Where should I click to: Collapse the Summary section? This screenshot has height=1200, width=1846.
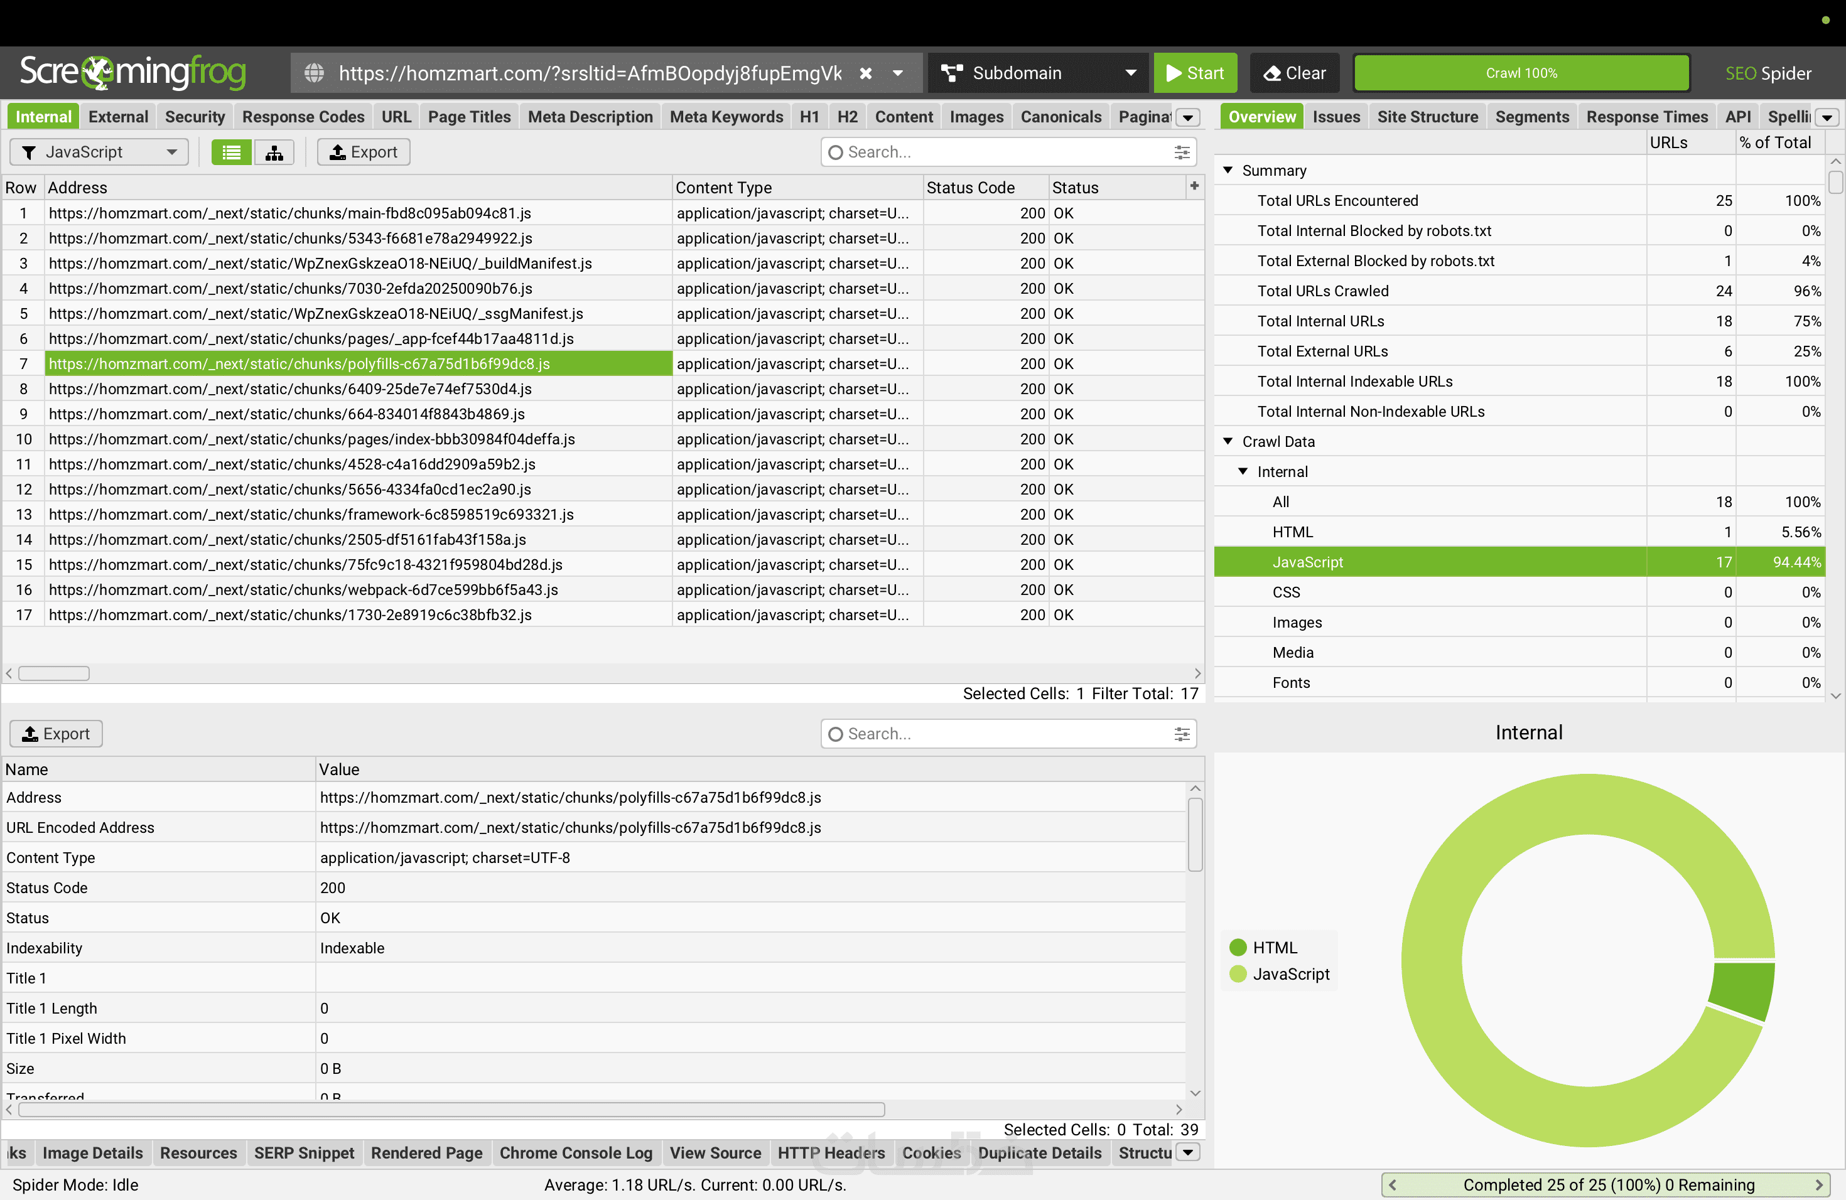1228,169
